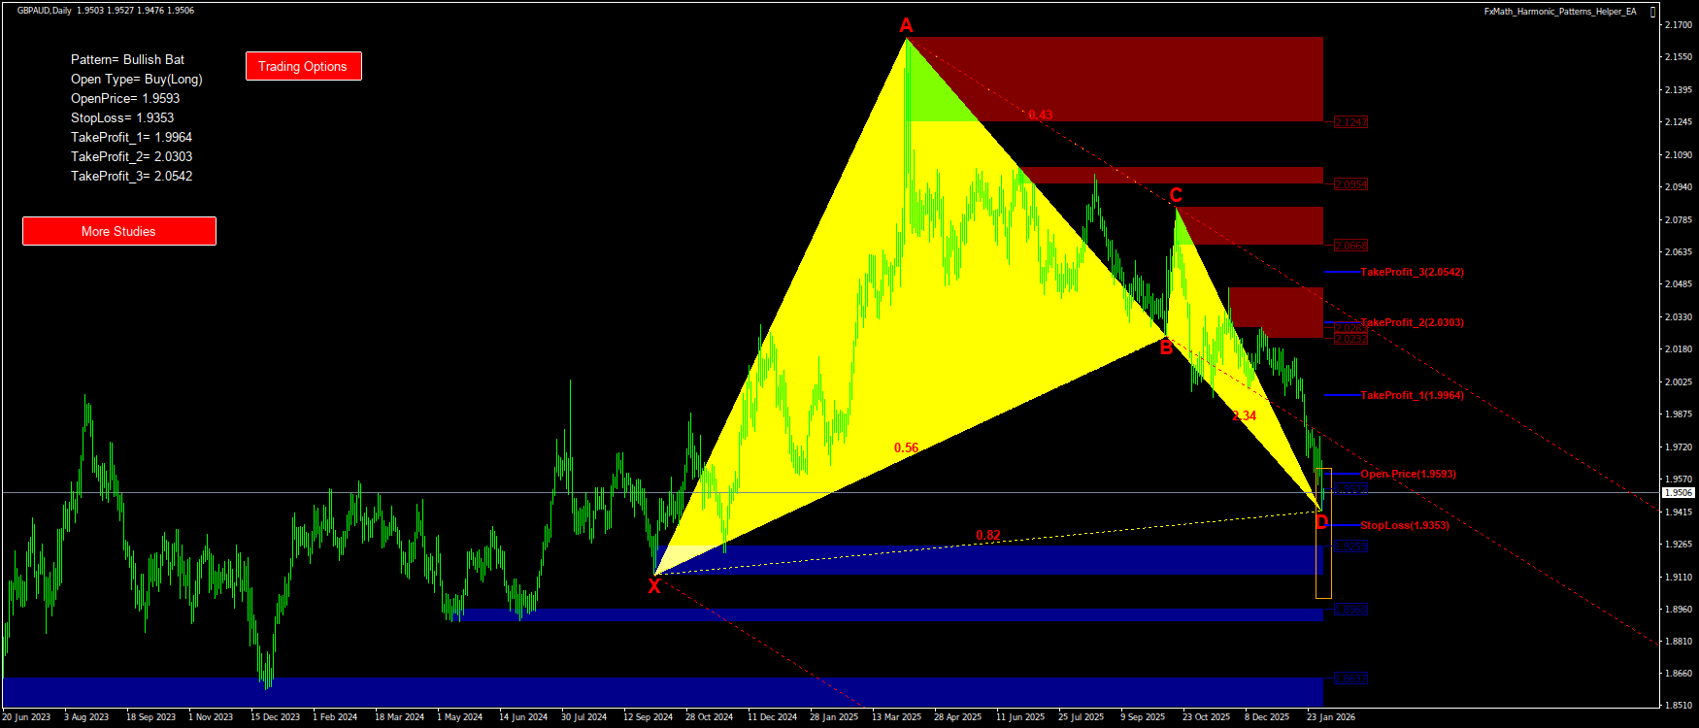Select the 'TakeProfit_2= 2.0303' info line
Image resolution: width=1699 pixels, height=728 pixels.
tap(131, 156)
